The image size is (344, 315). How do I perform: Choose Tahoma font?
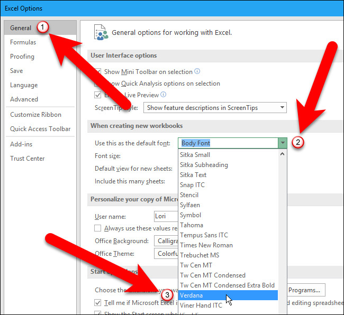pos(228,225)
